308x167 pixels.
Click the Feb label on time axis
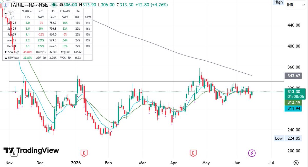(109, 163)
